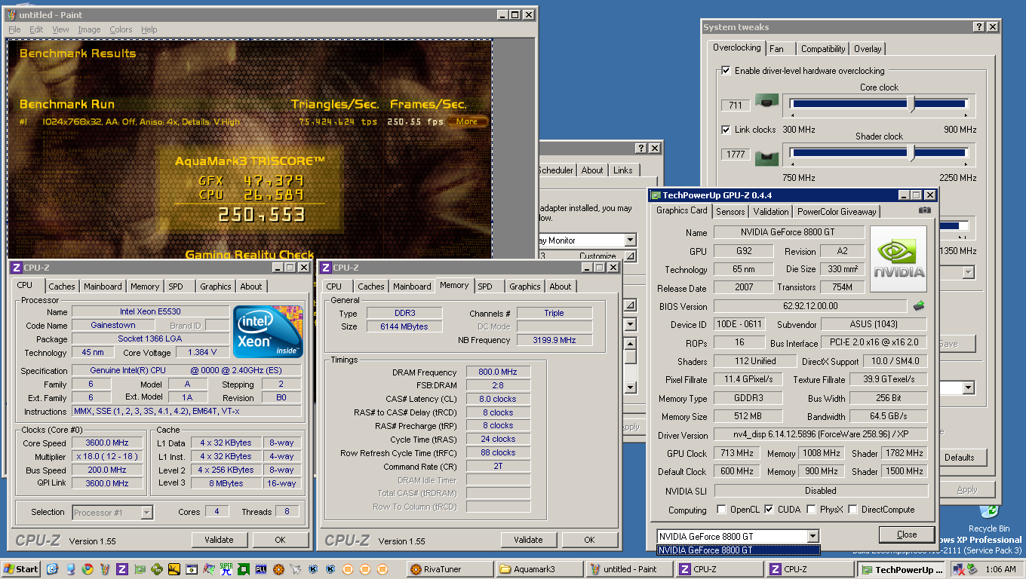Click the Shader clock slider thumb

pyautogui.click(x=912, y=154)
